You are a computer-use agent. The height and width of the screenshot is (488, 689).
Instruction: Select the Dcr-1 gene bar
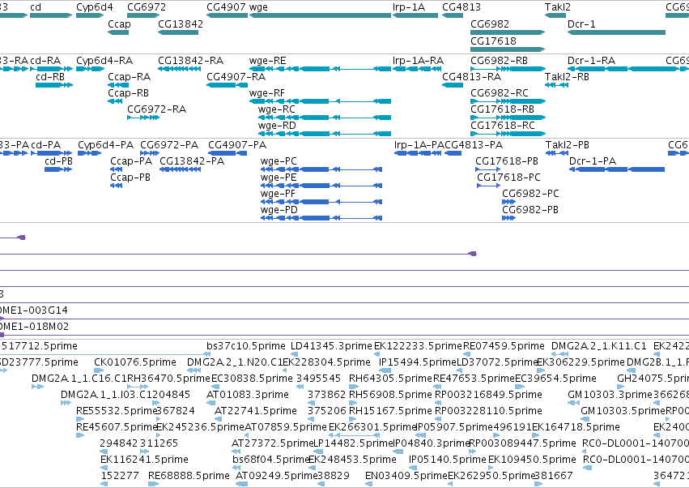click(x=616, y=32)
